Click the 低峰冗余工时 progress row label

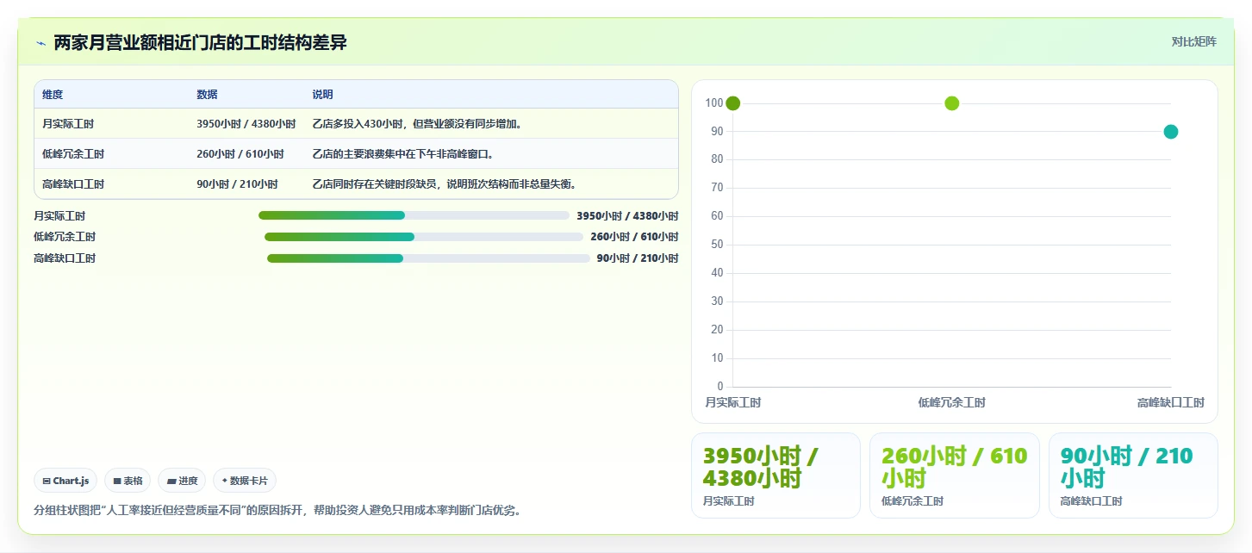pos(65,237)
